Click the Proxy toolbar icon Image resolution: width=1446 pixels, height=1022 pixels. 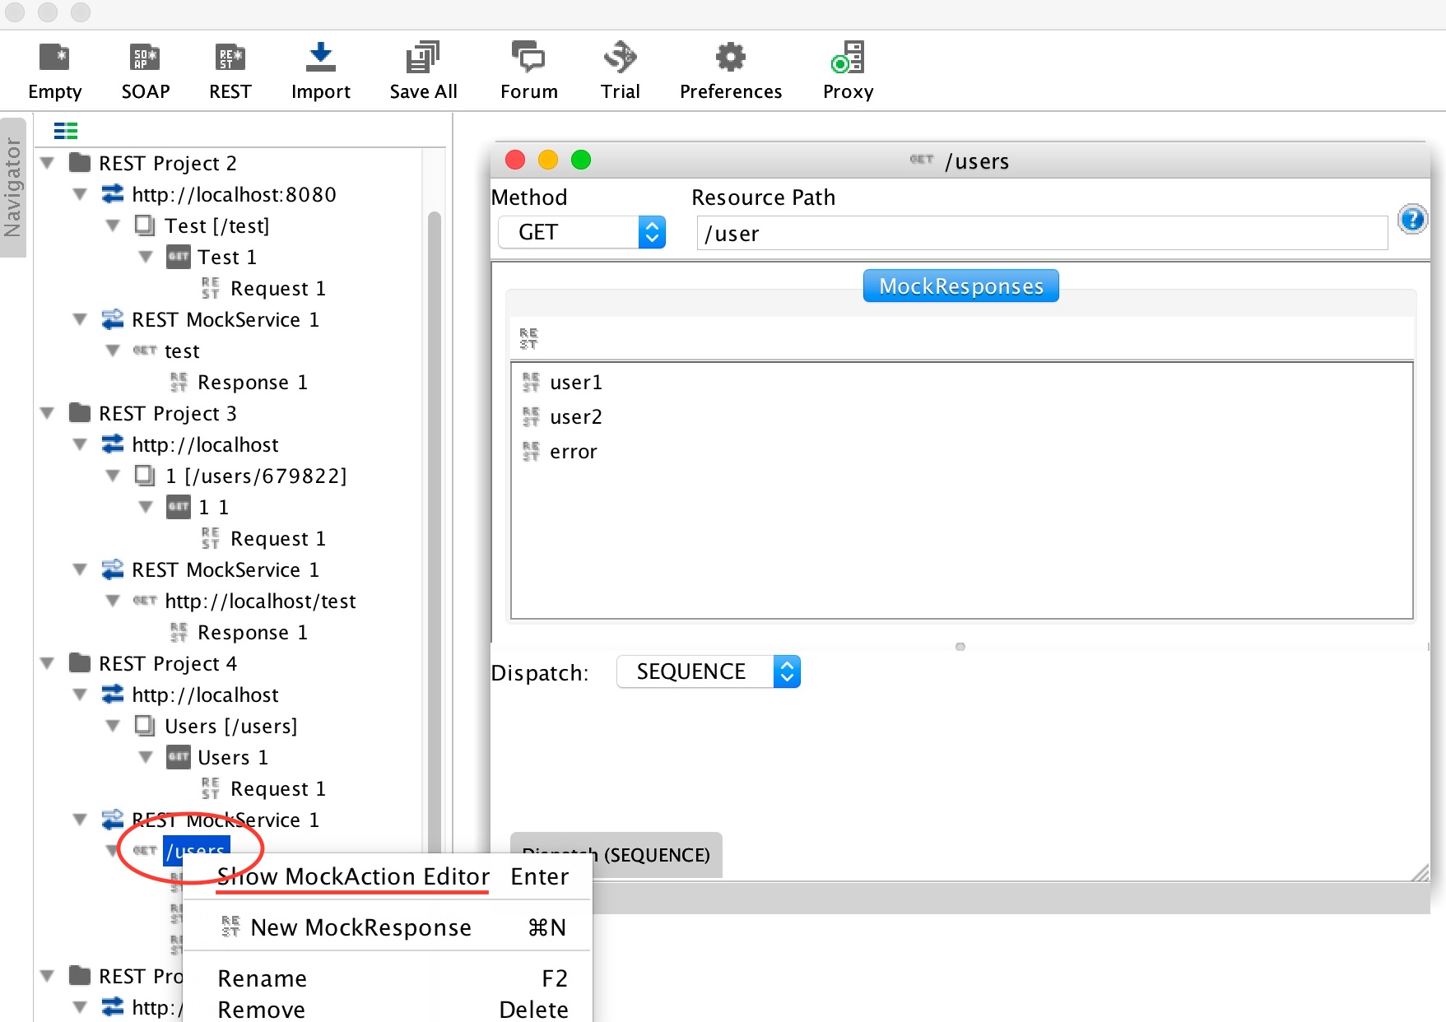coord(848,58)
